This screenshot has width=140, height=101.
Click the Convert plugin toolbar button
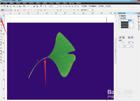pyautogui.click(x=101, y=6)
